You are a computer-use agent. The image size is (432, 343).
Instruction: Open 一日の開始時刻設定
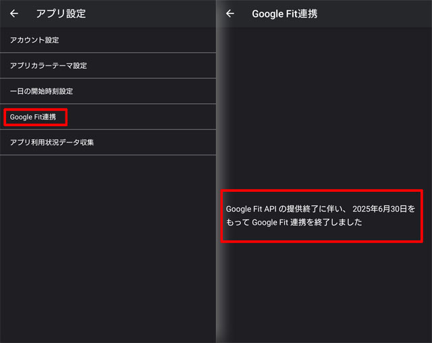click(108, 91)
